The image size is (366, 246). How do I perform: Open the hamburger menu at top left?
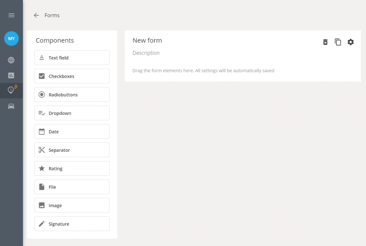pos(11,15)
